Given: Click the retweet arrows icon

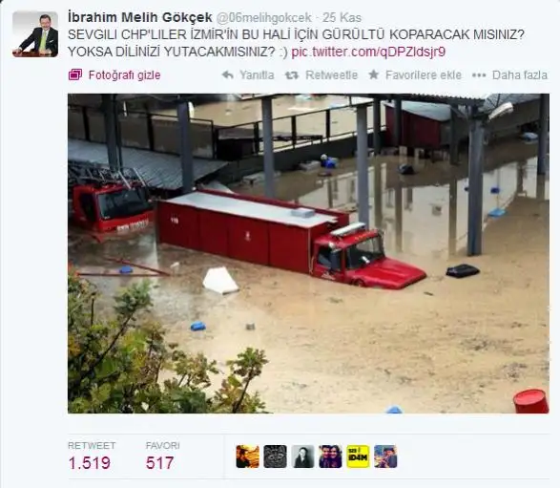Looking at the screenshot, I should coord(292,75).
